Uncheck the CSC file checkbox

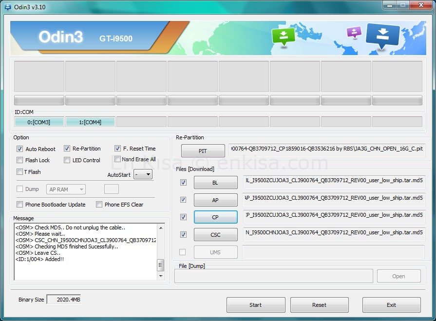point(183,235)
